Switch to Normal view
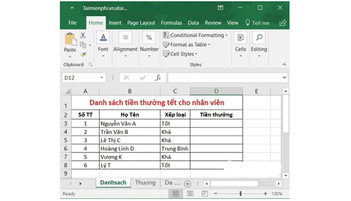351x201 pixels. (x=175, y=194)
